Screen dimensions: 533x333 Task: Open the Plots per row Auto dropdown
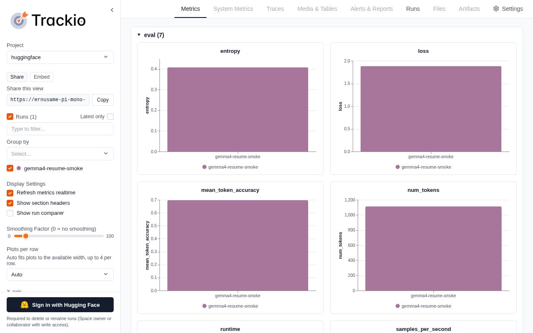60,274
